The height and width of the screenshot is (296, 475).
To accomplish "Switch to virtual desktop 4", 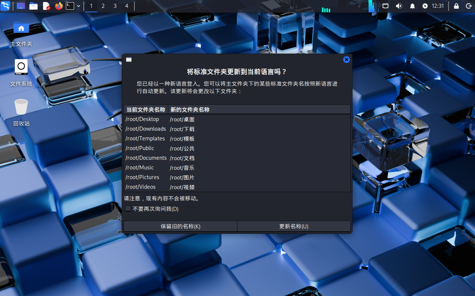I will coord(127,6).
